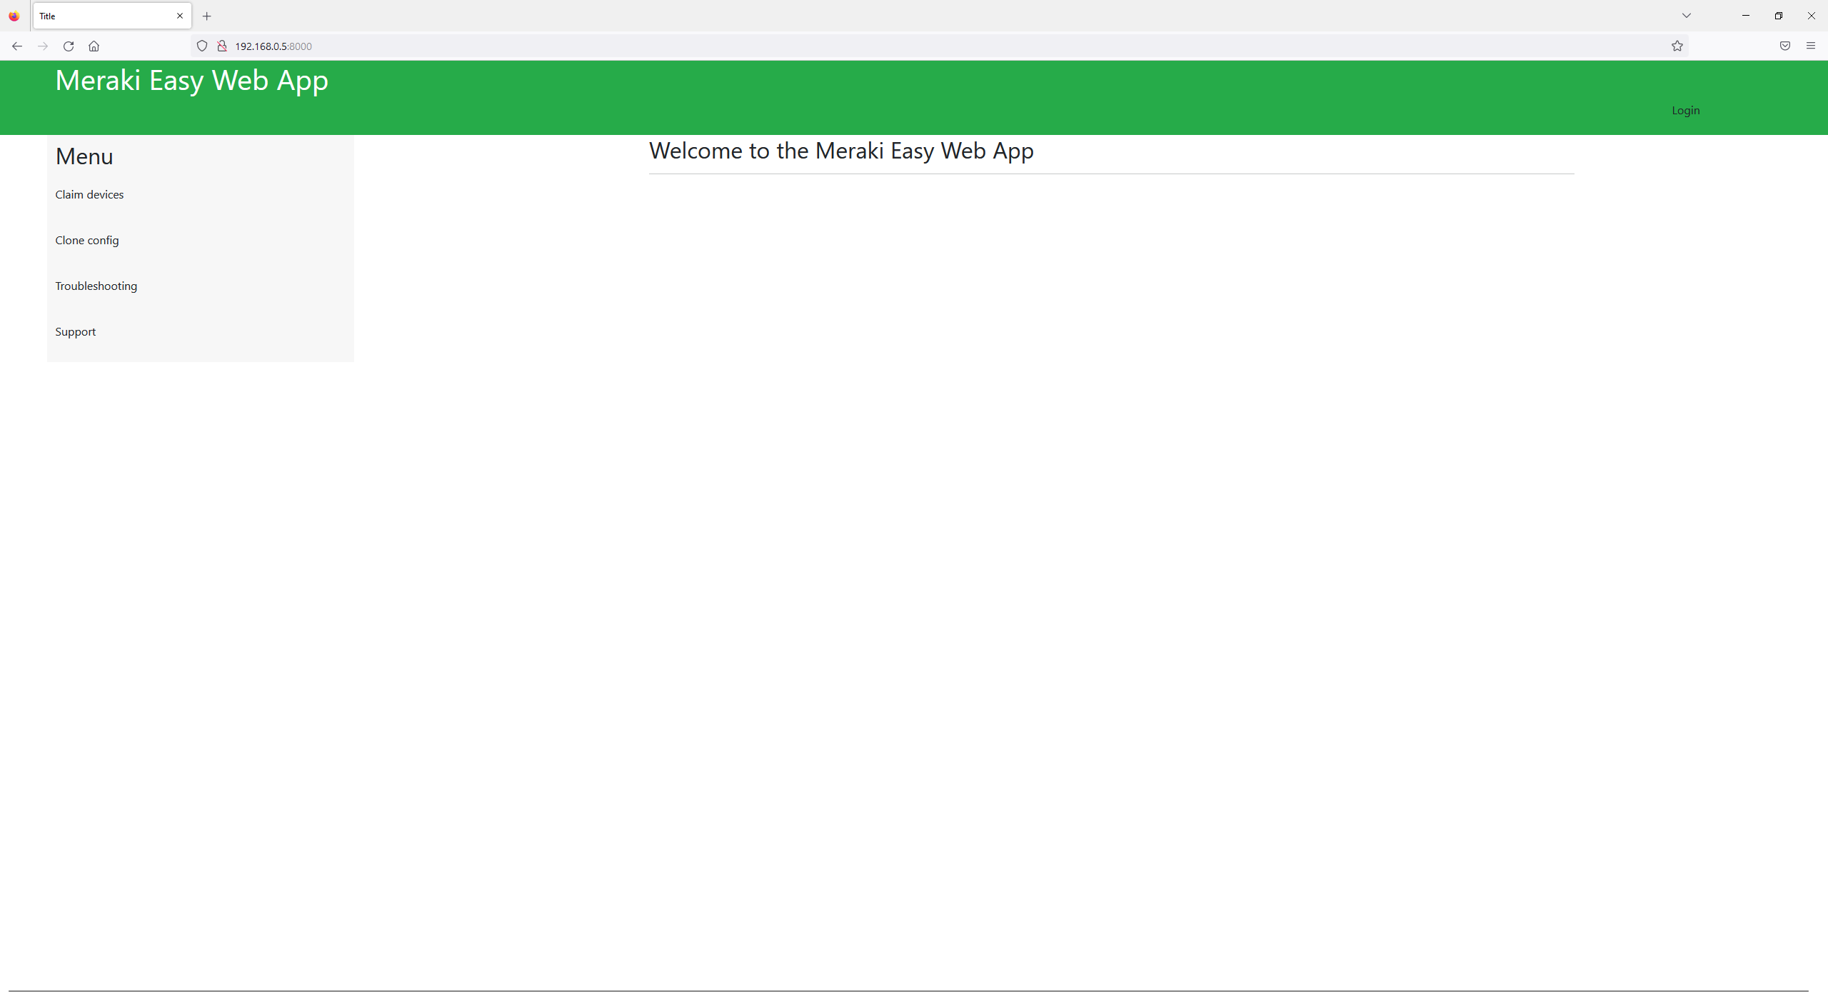The height and width of the screenshot is (994, 1828).
Task: Open the tracking protection shield icon
Action: coord(202,46)
